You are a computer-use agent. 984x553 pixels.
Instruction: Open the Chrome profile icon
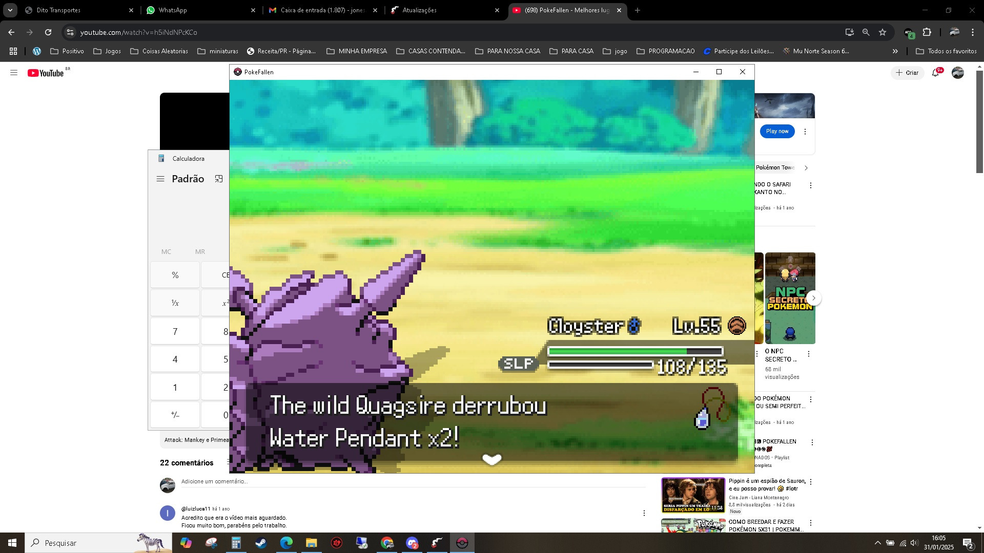tap(954, 32)
